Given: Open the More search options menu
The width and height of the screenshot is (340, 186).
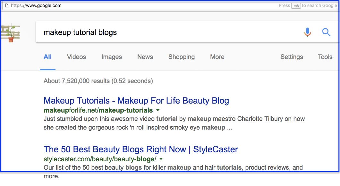Looking at the screenshot, I should coord(217,57).
